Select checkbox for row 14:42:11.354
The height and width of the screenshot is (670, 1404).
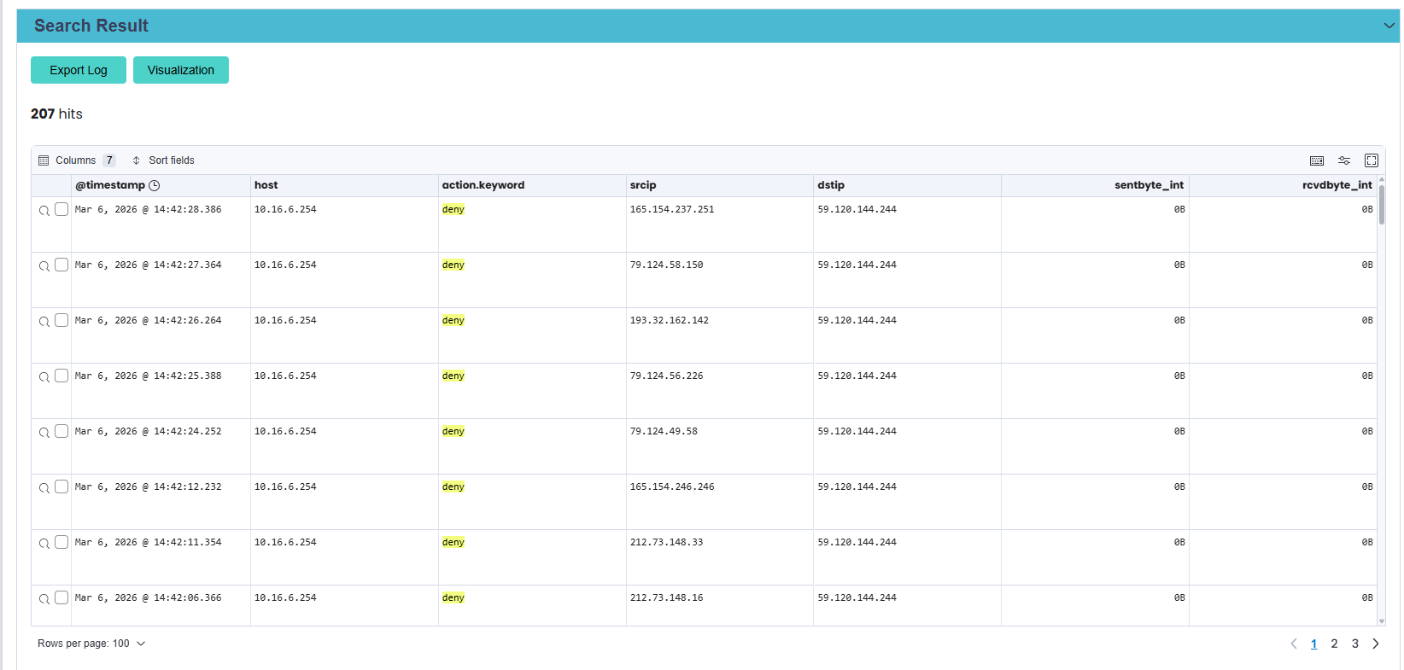[61, 542]
